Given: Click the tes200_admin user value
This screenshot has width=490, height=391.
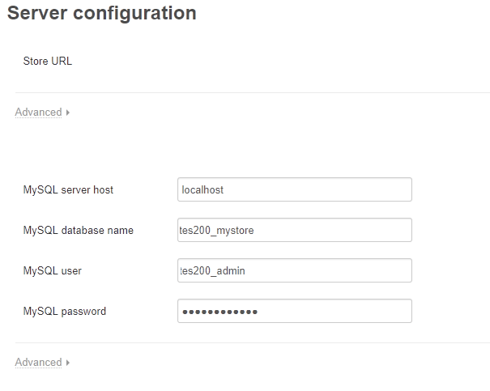Looking at the screenshot, I should [212, 270].
